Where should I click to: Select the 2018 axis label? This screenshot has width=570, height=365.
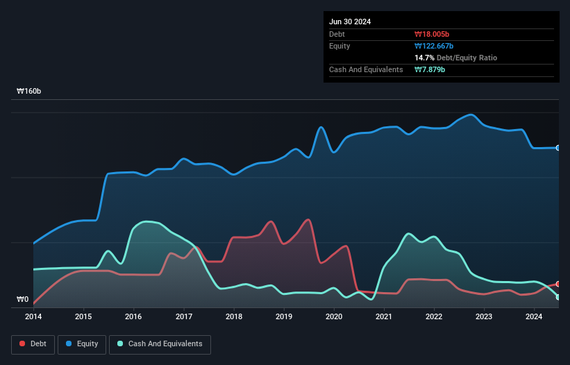click(x=234, y=316)
